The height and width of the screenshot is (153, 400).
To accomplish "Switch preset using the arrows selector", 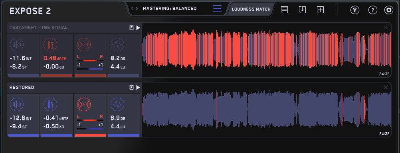I will point(135,8).
